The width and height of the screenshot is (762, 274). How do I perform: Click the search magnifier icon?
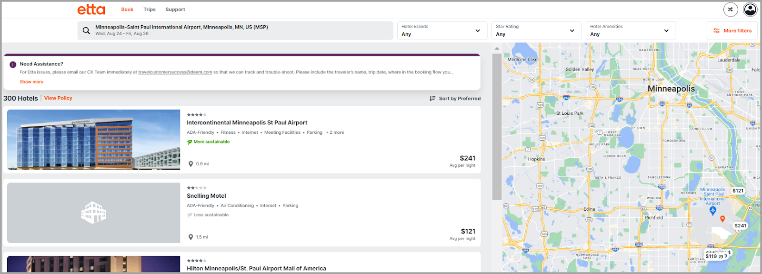pos(86,30)
